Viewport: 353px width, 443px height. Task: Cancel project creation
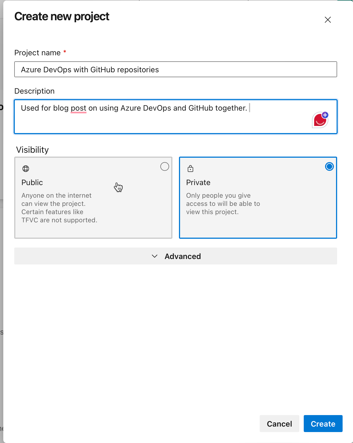[279, 424]
